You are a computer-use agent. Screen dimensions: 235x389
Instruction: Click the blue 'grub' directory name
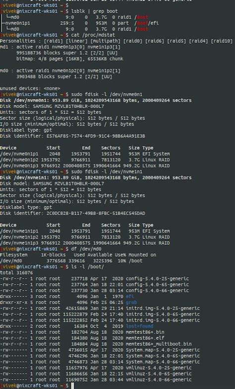tap(131, 303)
